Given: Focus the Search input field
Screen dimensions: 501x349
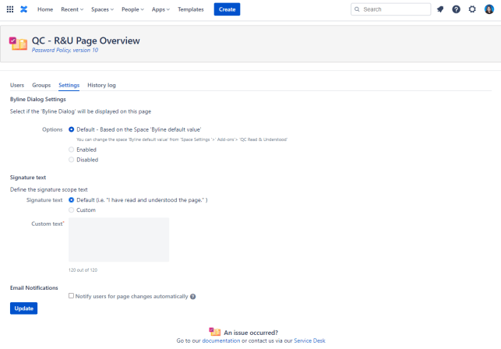Looking at the screenshot, I should (391, 9).
